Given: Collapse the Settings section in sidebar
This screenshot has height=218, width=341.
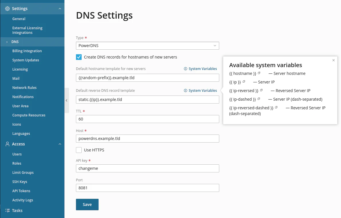Looking at the screenshot, I should click(60, 8).
